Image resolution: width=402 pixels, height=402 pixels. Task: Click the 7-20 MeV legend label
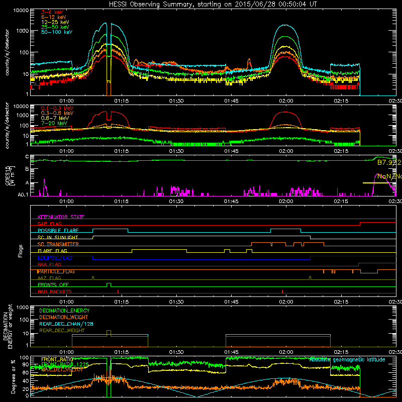[54, 123]
